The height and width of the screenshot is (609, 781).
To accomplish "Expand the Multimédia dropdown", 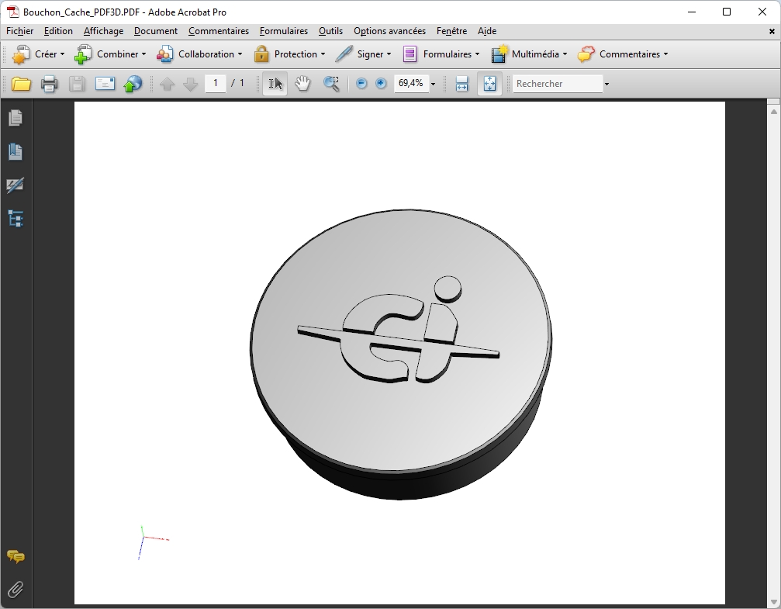I will 529,54.
